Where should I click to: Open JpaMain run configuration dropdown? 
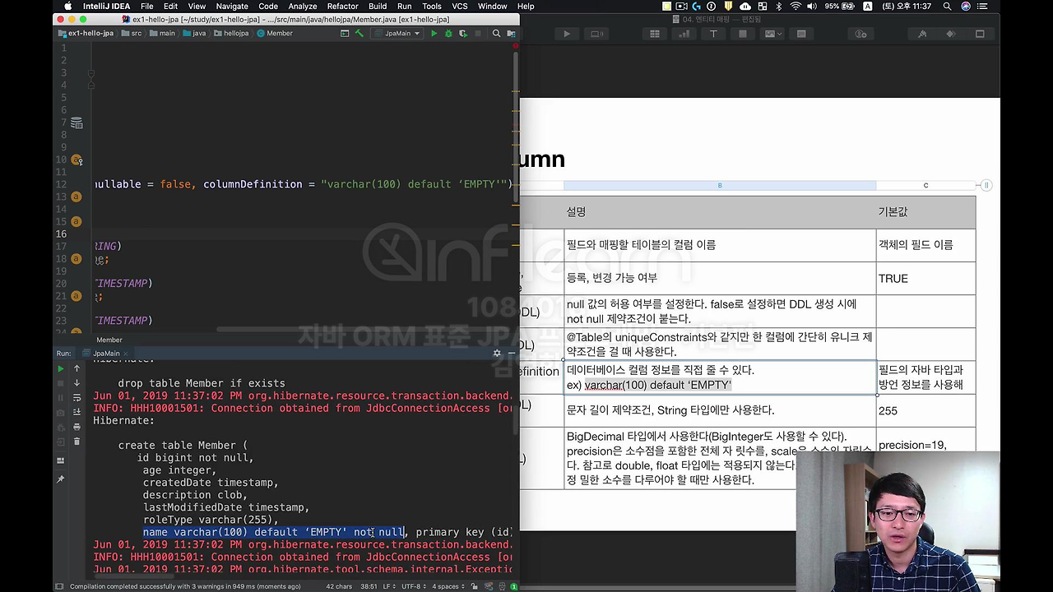click(397, 34)
